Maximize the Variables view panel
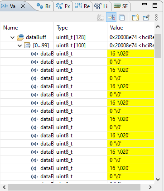This screenshot has height=191, width=164. [155, 5]
